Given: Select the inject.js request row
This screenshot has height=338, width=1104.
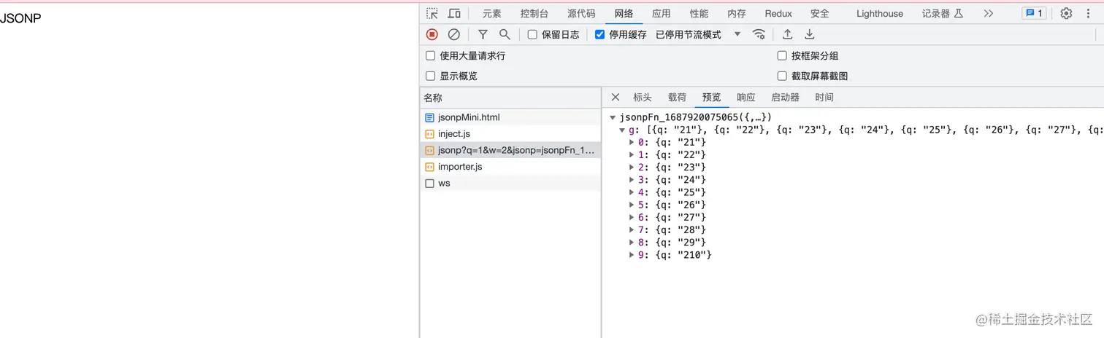Looking at the screenshot, I should (x=510, y=134).
